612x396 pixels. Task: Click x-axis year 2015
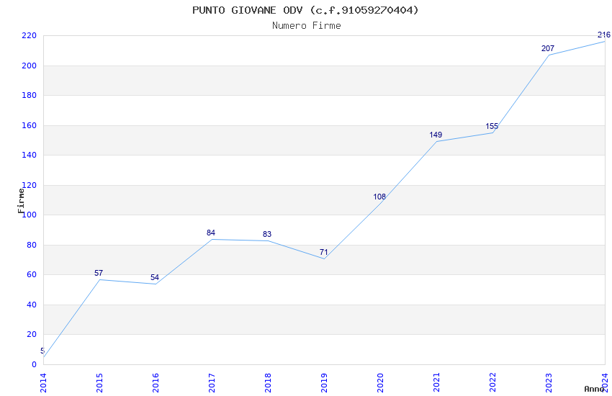pos(99,383)
